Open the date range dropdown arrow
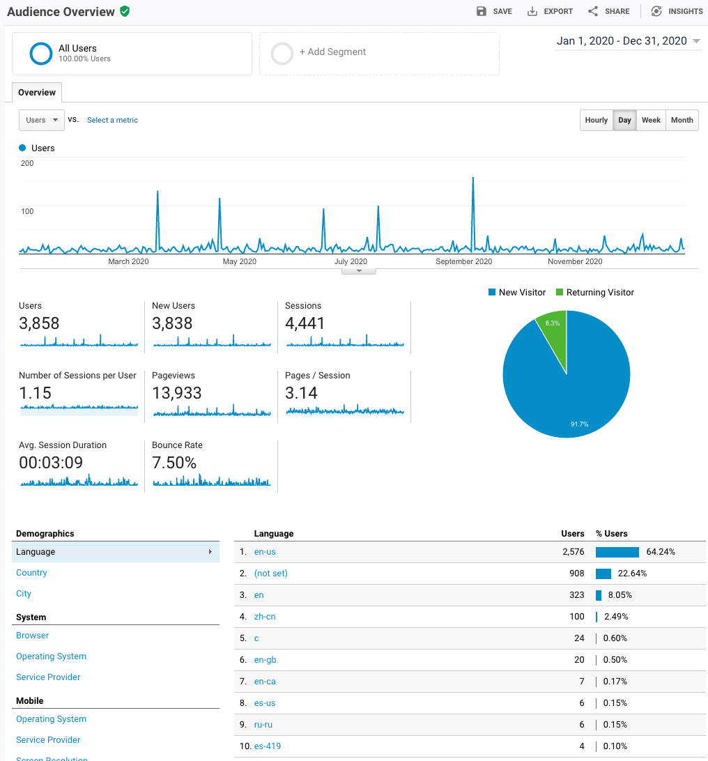The height and width of the screenshot is (761, 708). pyautogui.click(x=696, y=41)
